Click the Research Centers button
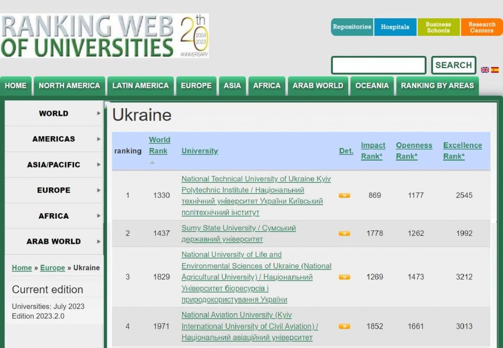The height and width of the screenshot is (348, 503). pyautogui.click(x=482, y=27)
